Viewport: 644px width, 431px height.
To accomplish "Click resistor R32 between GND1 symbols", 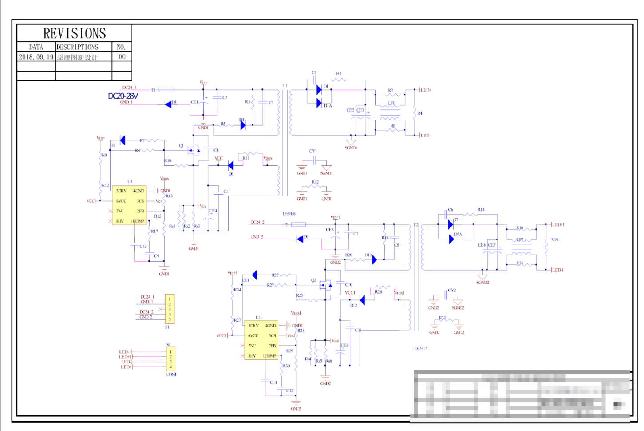I will click(x=314, y=187).
